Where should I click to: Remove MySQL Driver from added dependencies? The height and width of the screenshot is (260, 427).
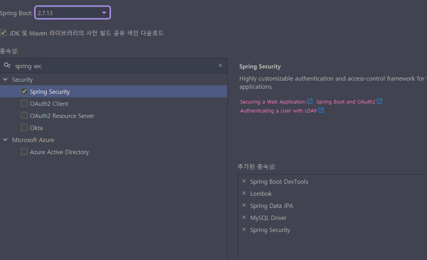coord(244,217)
